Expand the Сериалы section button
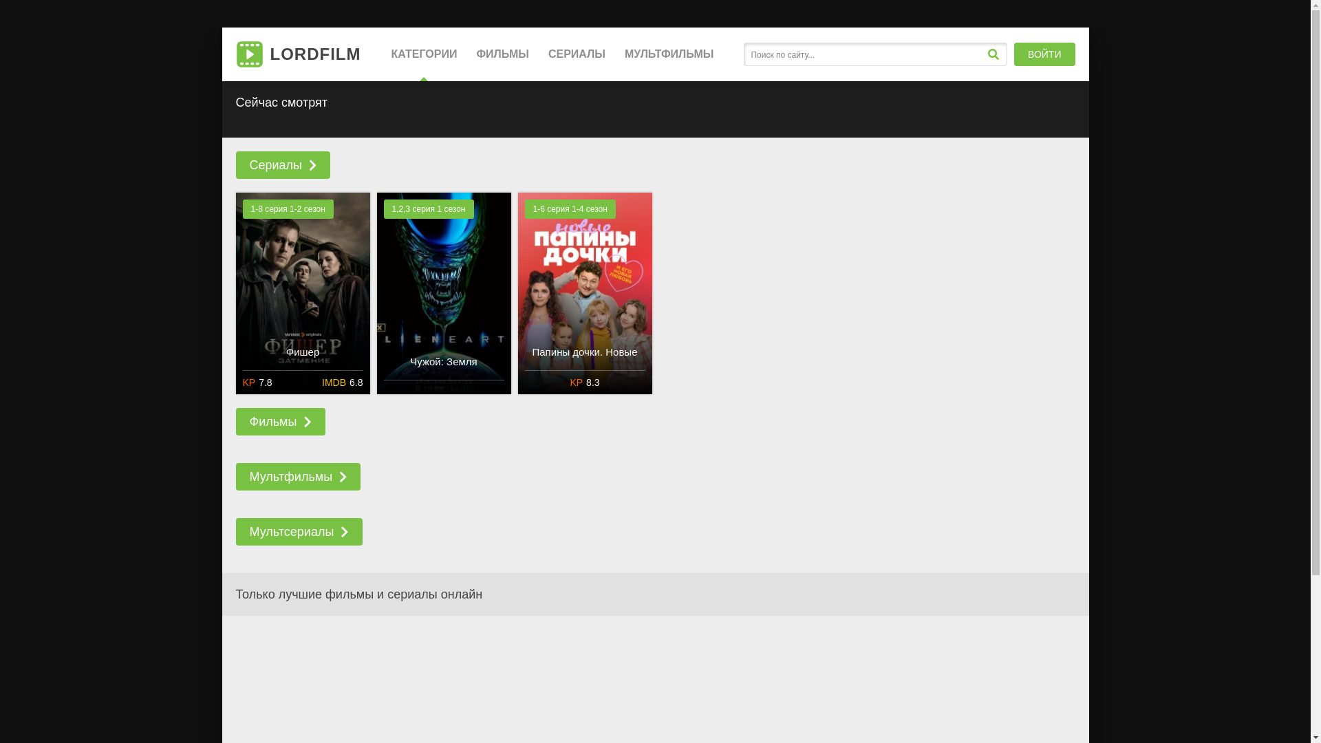The height and width of the screenshot is (743, 1321). (283, 165)
